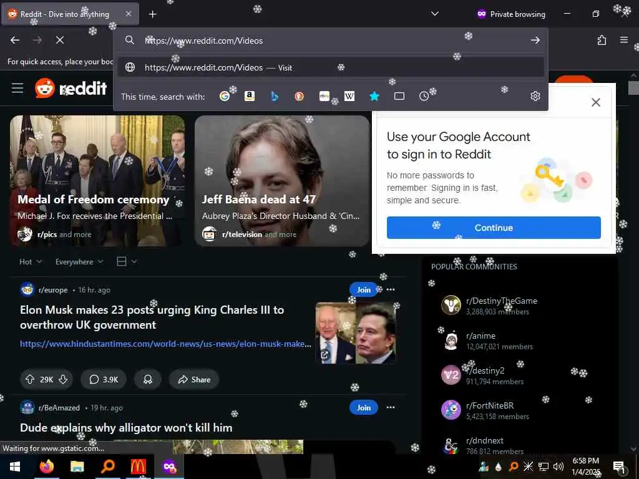The width and height of the screenshot is (639, 479).
Task: Open a new tab with plus button
Action: pyautogui.click(x=152, y=14)
